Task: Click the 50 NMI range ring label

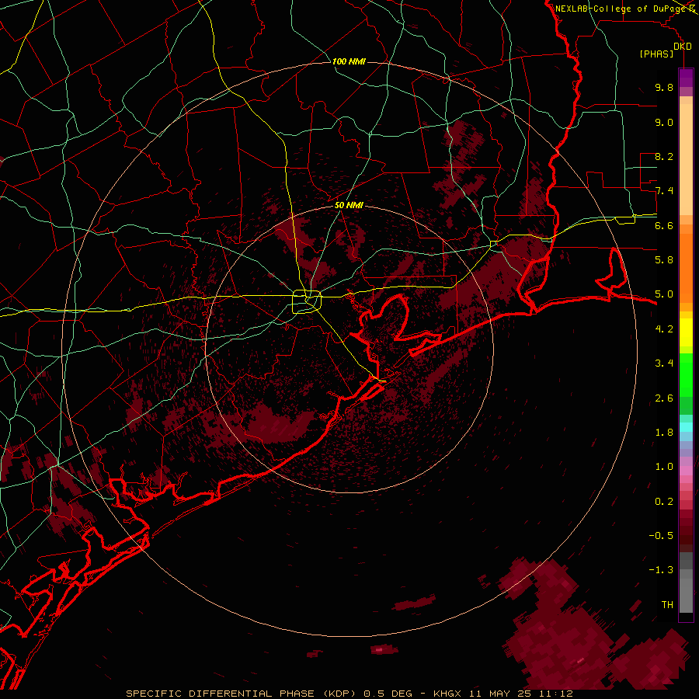Action: (349, 206)
